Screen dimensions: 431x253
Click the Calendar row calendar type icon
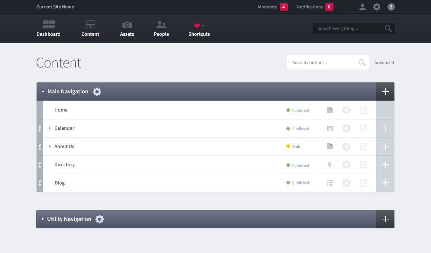(330, 128)
